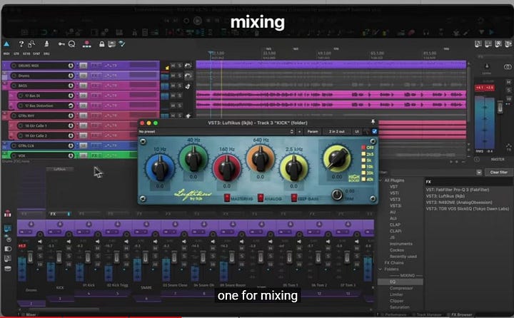The width and height of the screenshot is (514, 318).
Task: Click the key icon in the toolbar
Action: click(61, 44)
